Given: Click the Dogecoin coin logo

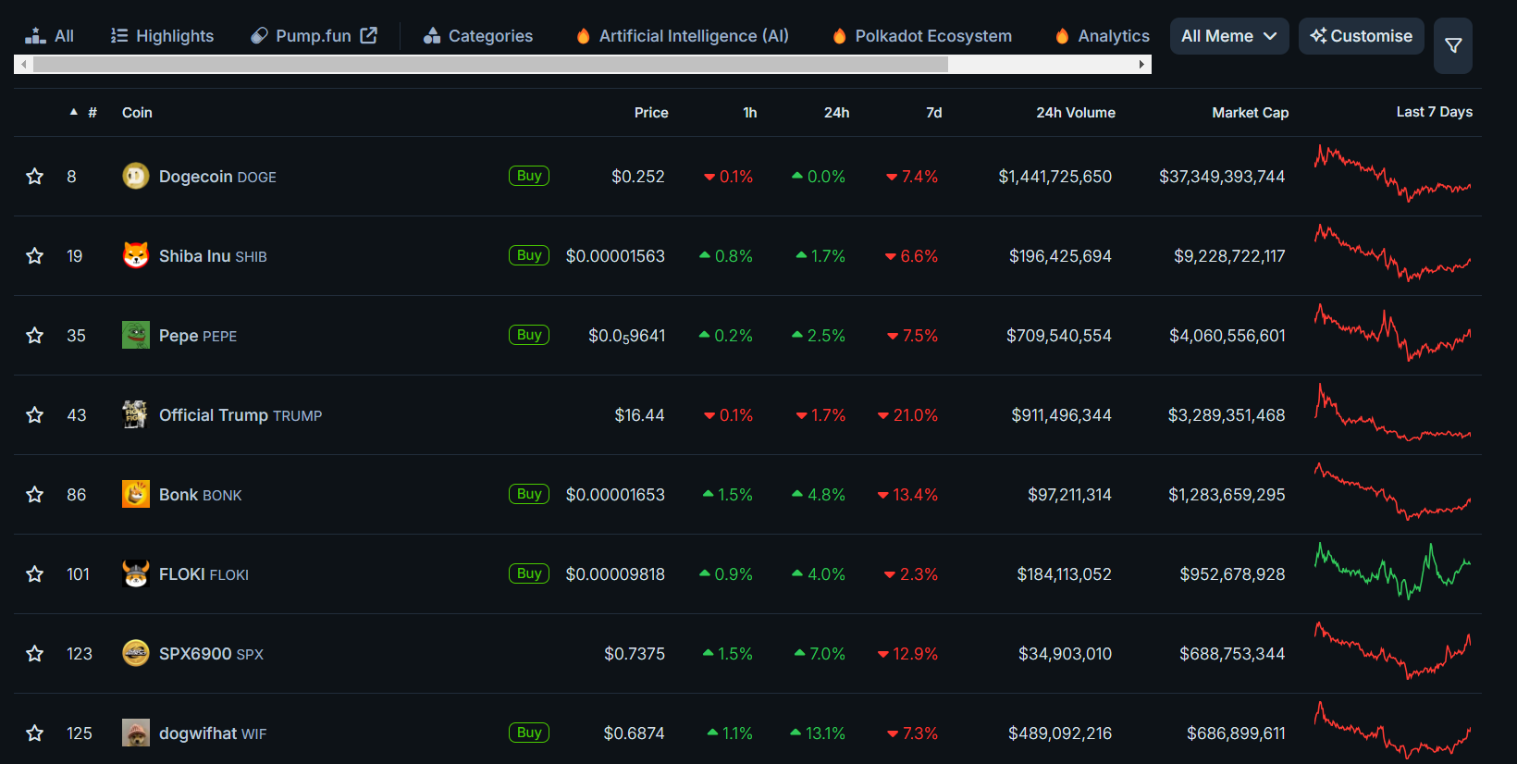Looking at the screenshot, I should pyautogui.click(x=136, y=176).
